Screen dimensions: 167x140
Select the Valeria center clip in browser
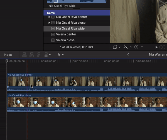coord(66,34)
